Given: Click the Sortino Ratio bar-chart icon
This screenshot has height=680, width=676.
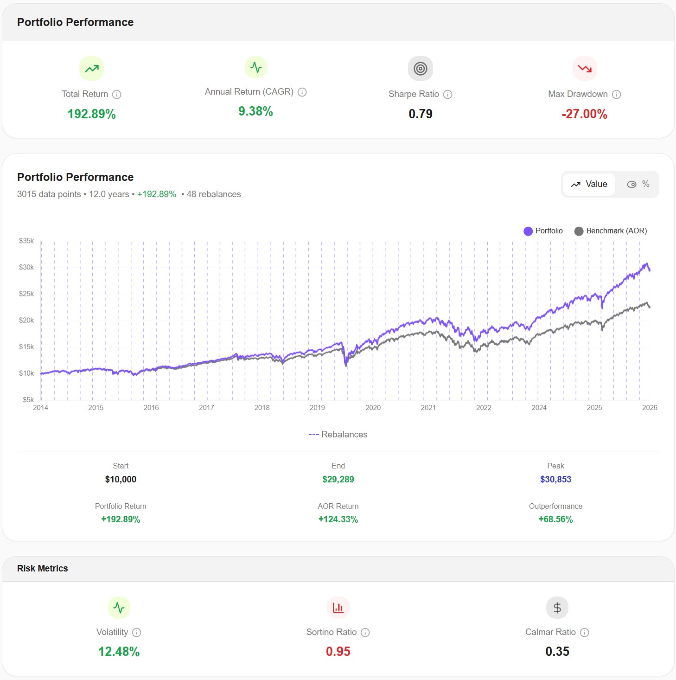Looking at the screenshot, I should (338, 607).
